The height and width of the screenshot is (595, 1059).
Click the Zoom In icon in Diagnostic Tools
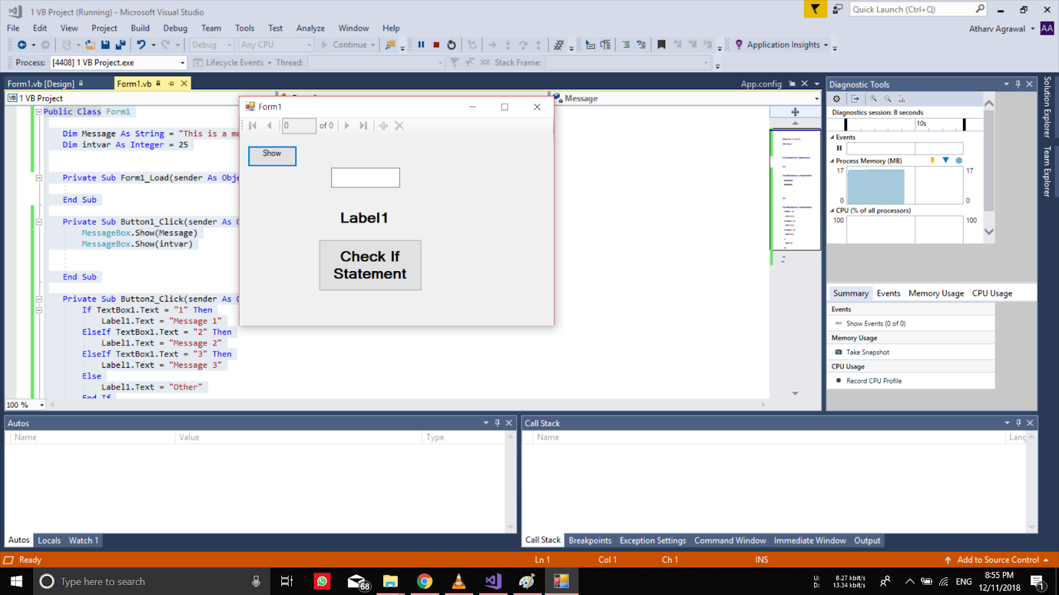(x=873, y=98)
